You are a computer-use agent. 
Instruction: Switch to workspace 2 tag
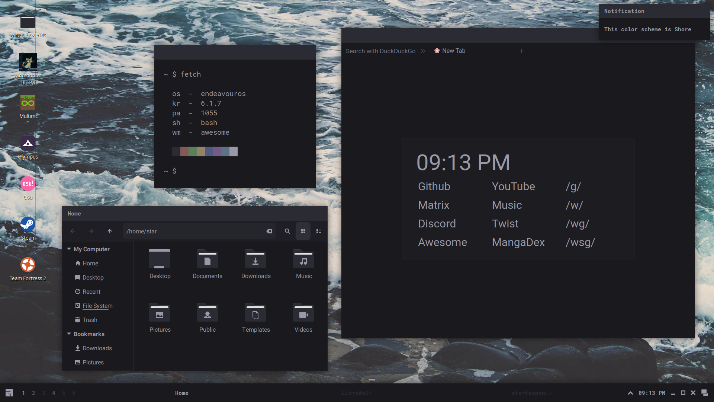tap(33, 393)
